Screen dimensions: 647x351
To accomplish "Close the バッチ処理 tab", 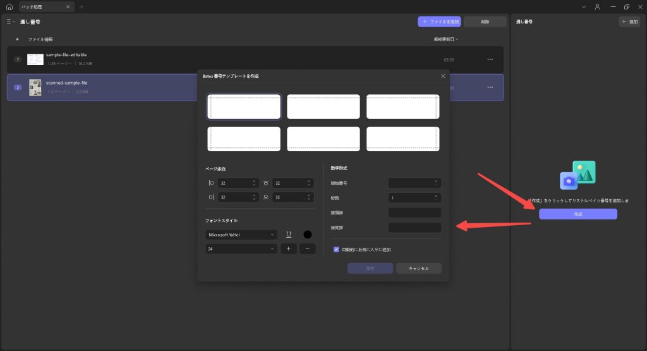I will 68,7.
